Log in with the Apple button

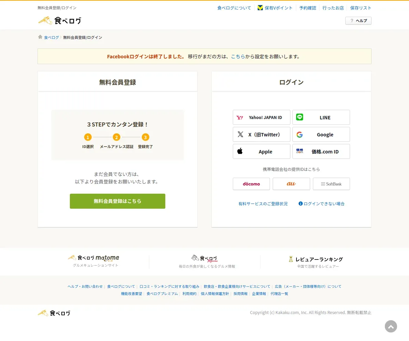261,151
